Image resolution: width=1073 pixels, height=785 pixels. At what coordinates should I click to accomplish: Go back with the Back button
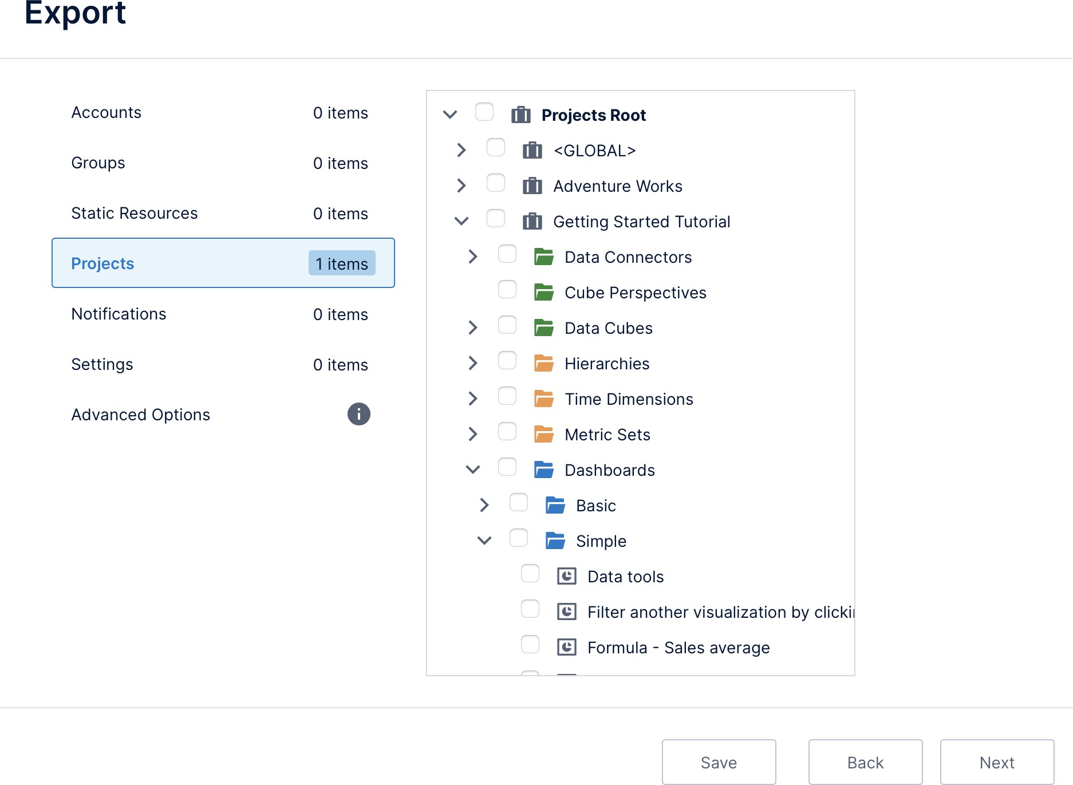coord(865,762)
